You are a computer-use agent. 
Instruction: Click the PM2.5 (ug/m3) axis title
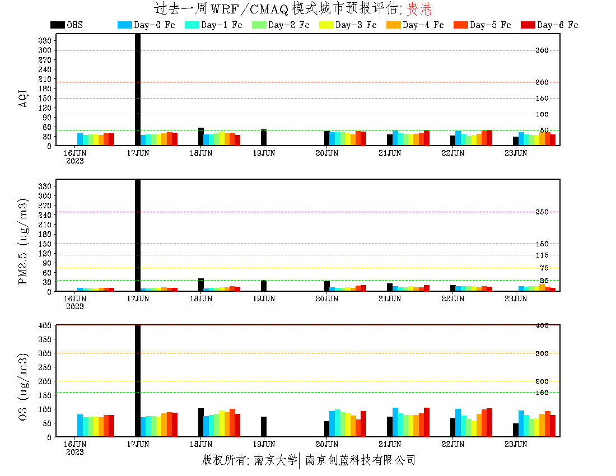coord(24,241)
